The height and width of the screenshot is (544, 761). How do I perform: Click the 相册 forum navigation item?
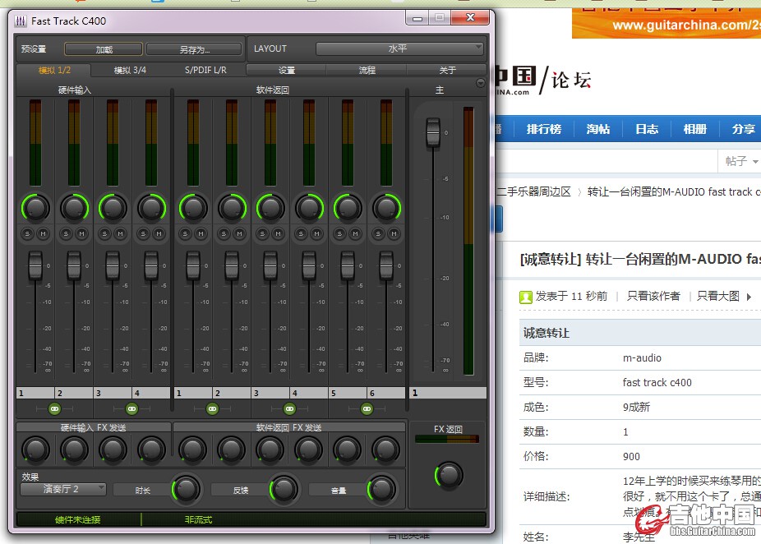pos(694,129)
